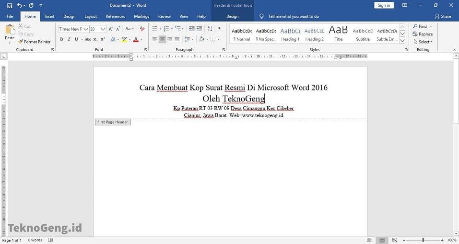Collapse the ribbon with the arrow
Image resolution: width=459 pixels, height=244 pixels.
pyautogui.click(x=454, y=50)
